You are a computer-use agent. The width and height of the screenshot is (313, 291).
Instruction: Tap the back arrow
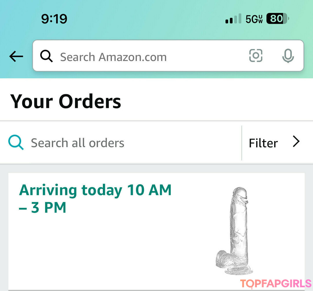[16, 56]
